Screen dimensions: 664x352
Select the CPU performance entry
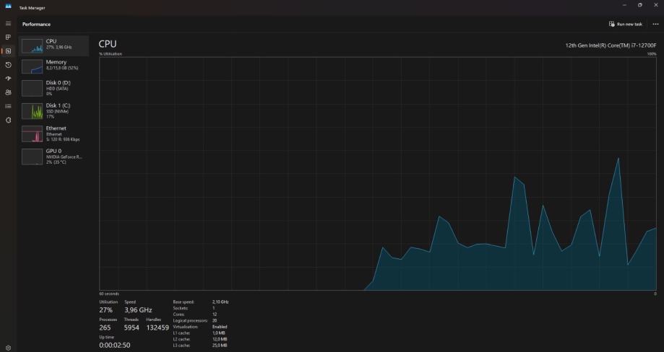point(53,45)
